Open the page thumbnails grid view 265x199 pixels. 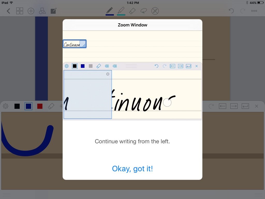(20, 11)
